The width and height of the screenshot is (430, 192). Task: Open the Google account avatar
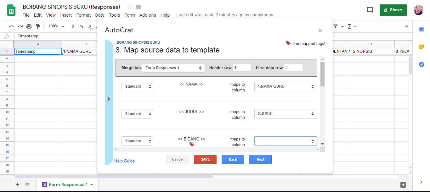418,10
